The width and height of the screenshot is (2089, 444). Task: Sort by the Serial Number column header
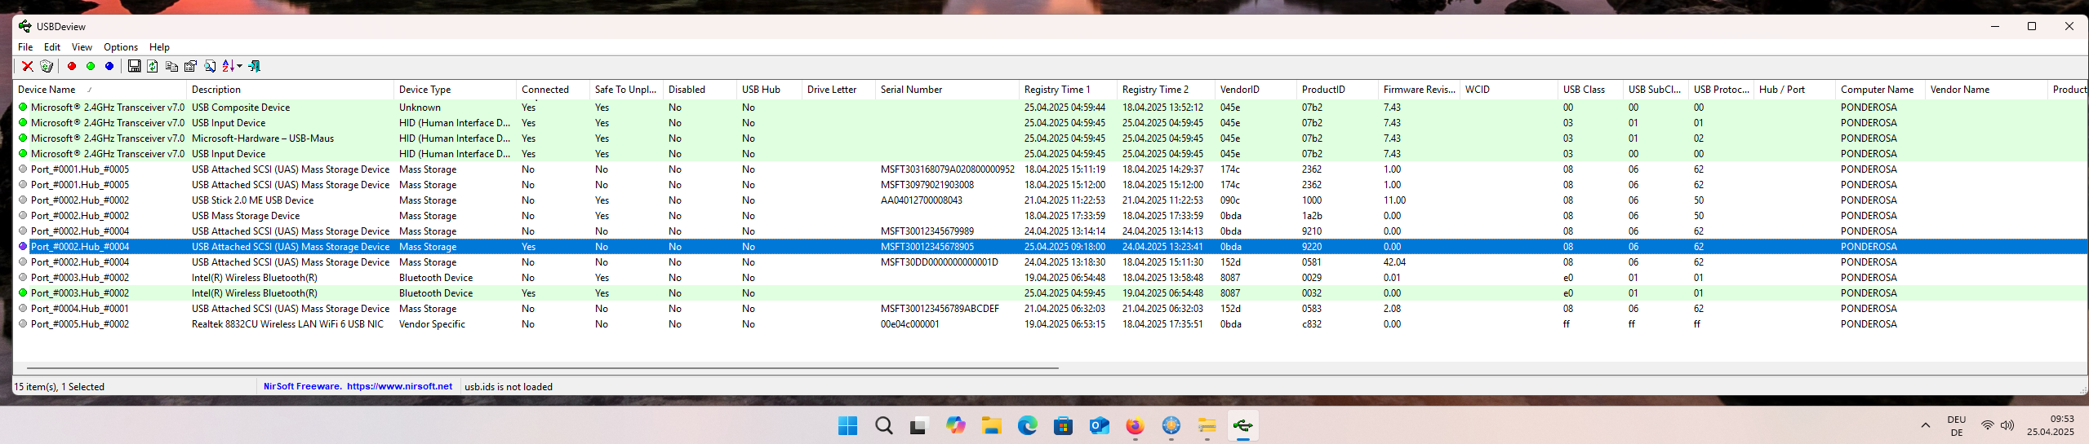[948, 90]
